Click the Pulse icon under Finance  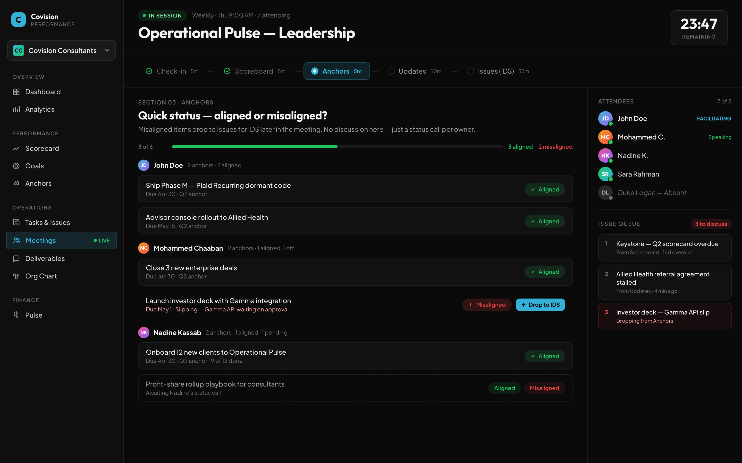[16, 315]
